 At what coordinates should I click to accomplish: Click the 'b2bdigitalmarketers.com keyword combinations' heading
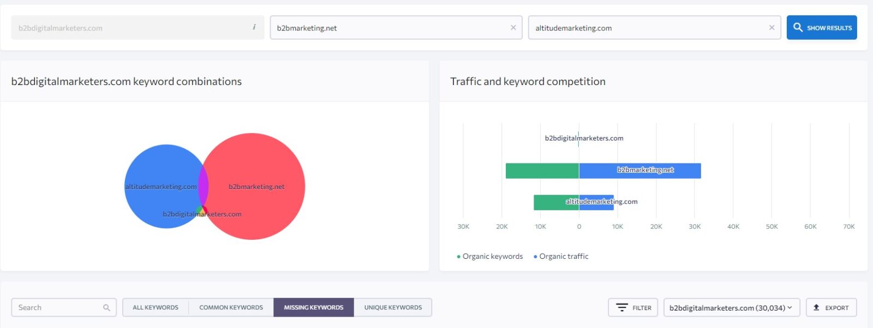(126, 82)
